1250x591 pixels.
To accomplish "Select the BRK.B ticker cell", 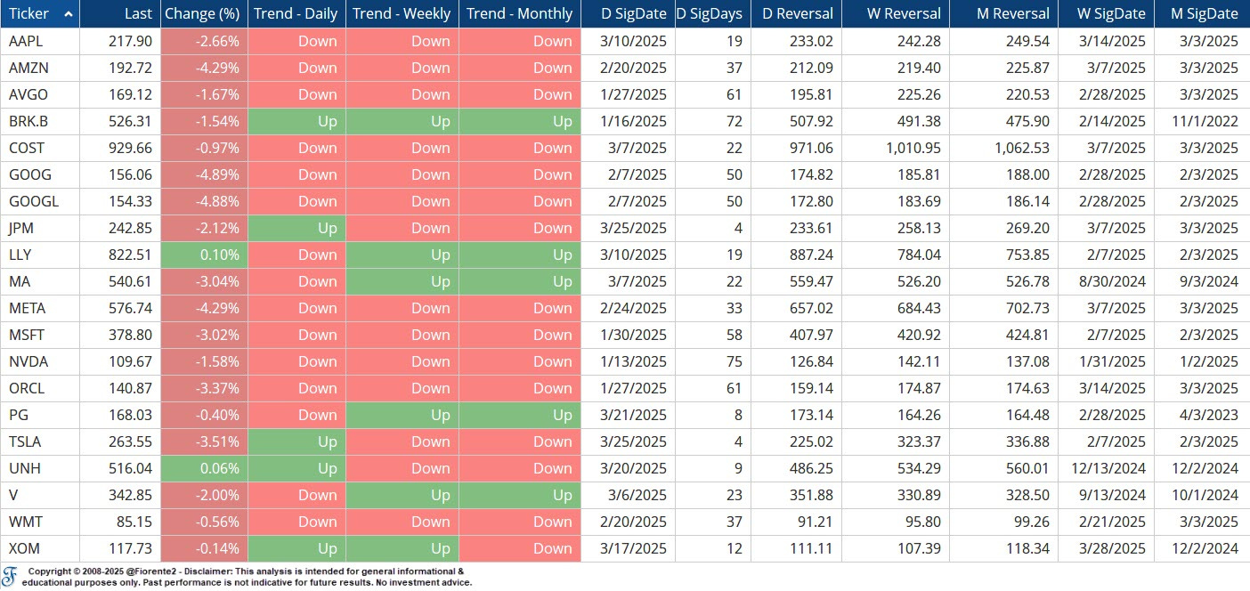I will tap(40, 121).
